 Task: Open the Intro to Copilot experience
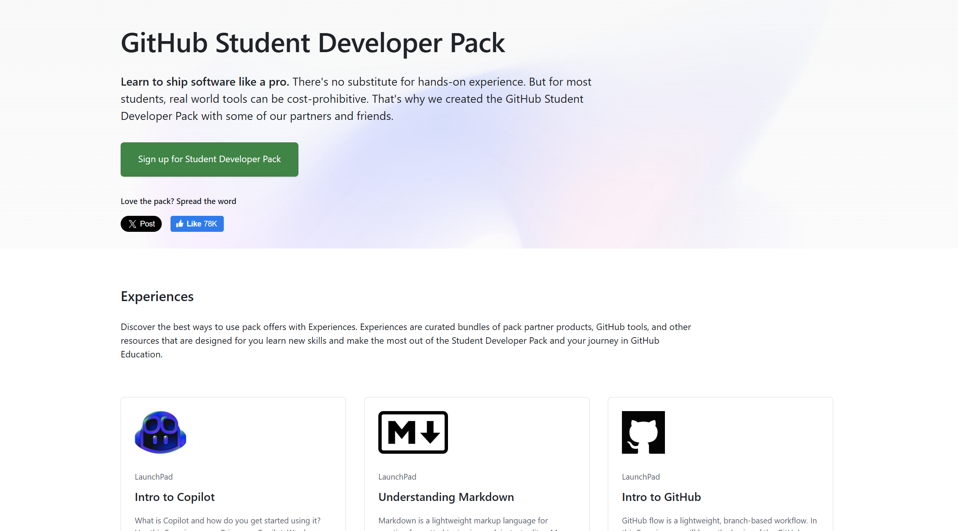coord(175,497)
